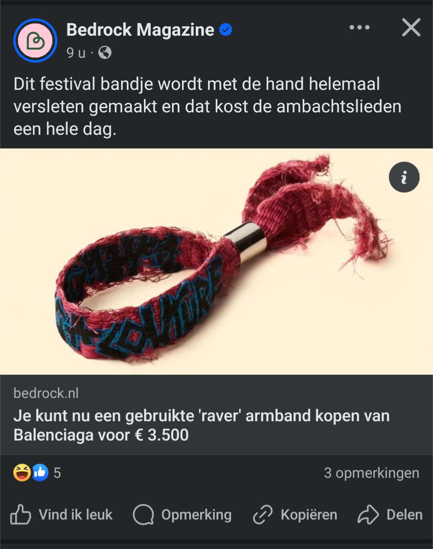433x549 pixels.
Task: Click the public globe audience icon
Action: (x=105, y=53)
